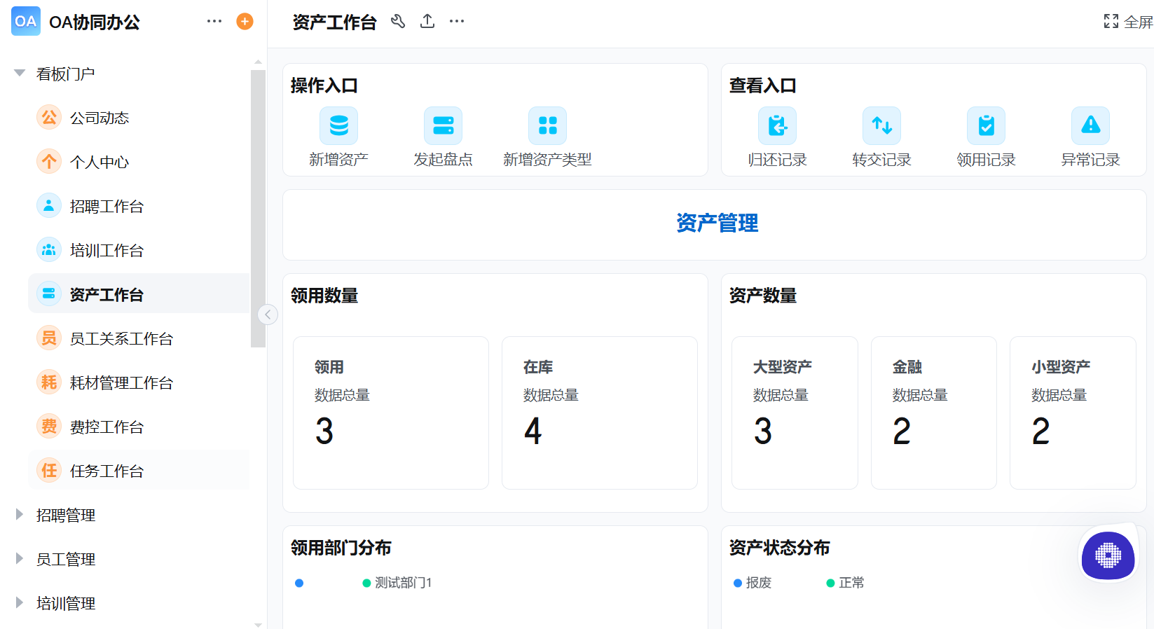Click the share/export icon in header

(x=427, y=21)
